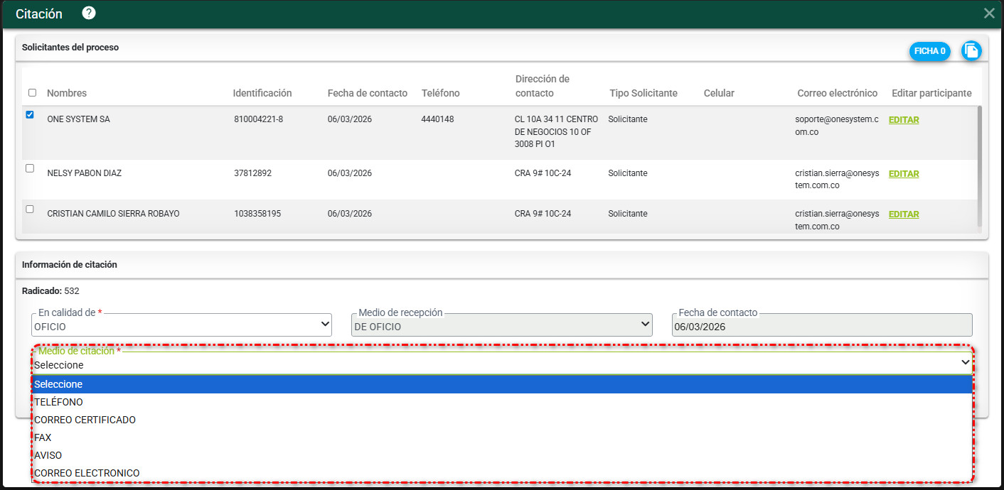The height and width of the screenshot is (490, 1004).
Task: Select CORREO CERTIFICADO option
Action: (x=85, y=420)
